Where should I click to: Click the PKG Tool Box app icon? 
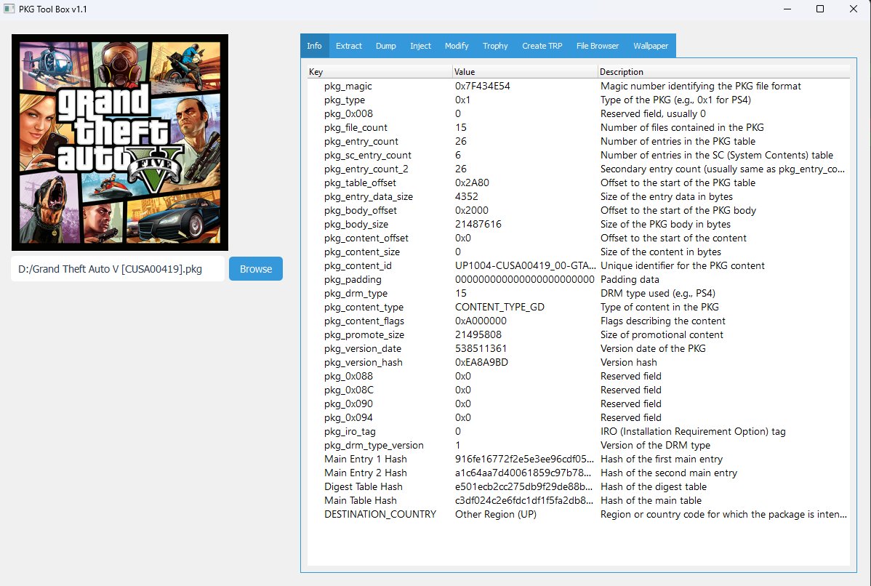pyautogui.click(x=9, y=9)
